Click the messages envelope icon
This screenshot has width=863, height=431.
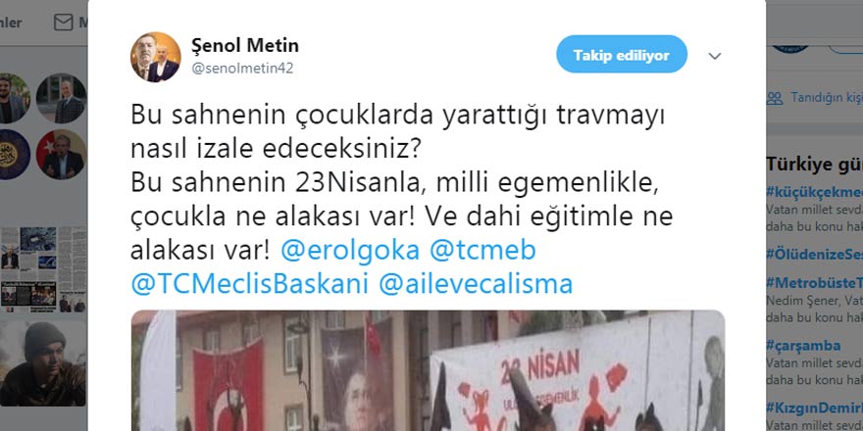[64, 23]
